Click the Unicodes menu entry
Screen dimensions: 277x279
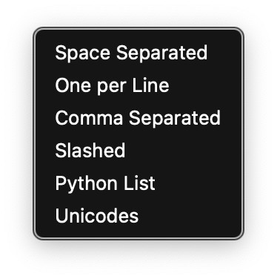(x=138, y=216)
